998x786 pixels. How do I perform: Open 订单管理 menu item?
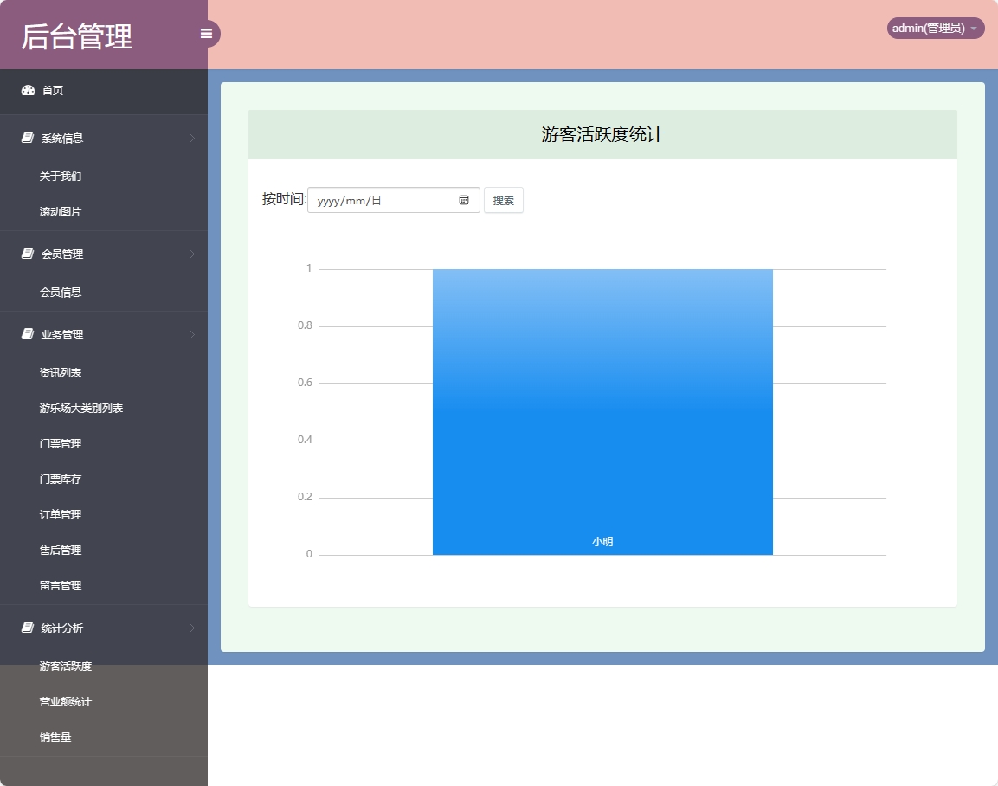[x=61, y=514]
